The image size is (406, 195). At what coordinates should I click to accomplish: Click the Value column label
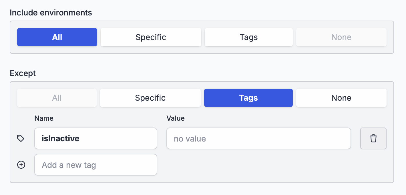pos(176,118)
